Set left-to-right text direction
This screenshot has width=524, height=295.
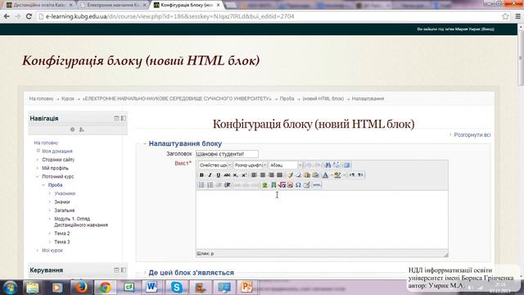(x=351, y=175)
